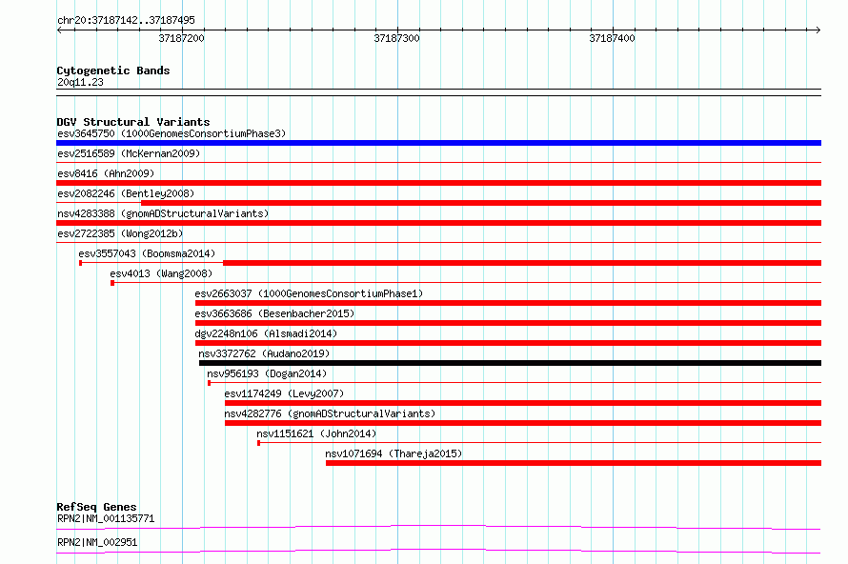Click the red start marker of esv3557043
This screenshot has height=564, width=848.
pyautogui.click(x=81, y=263)
